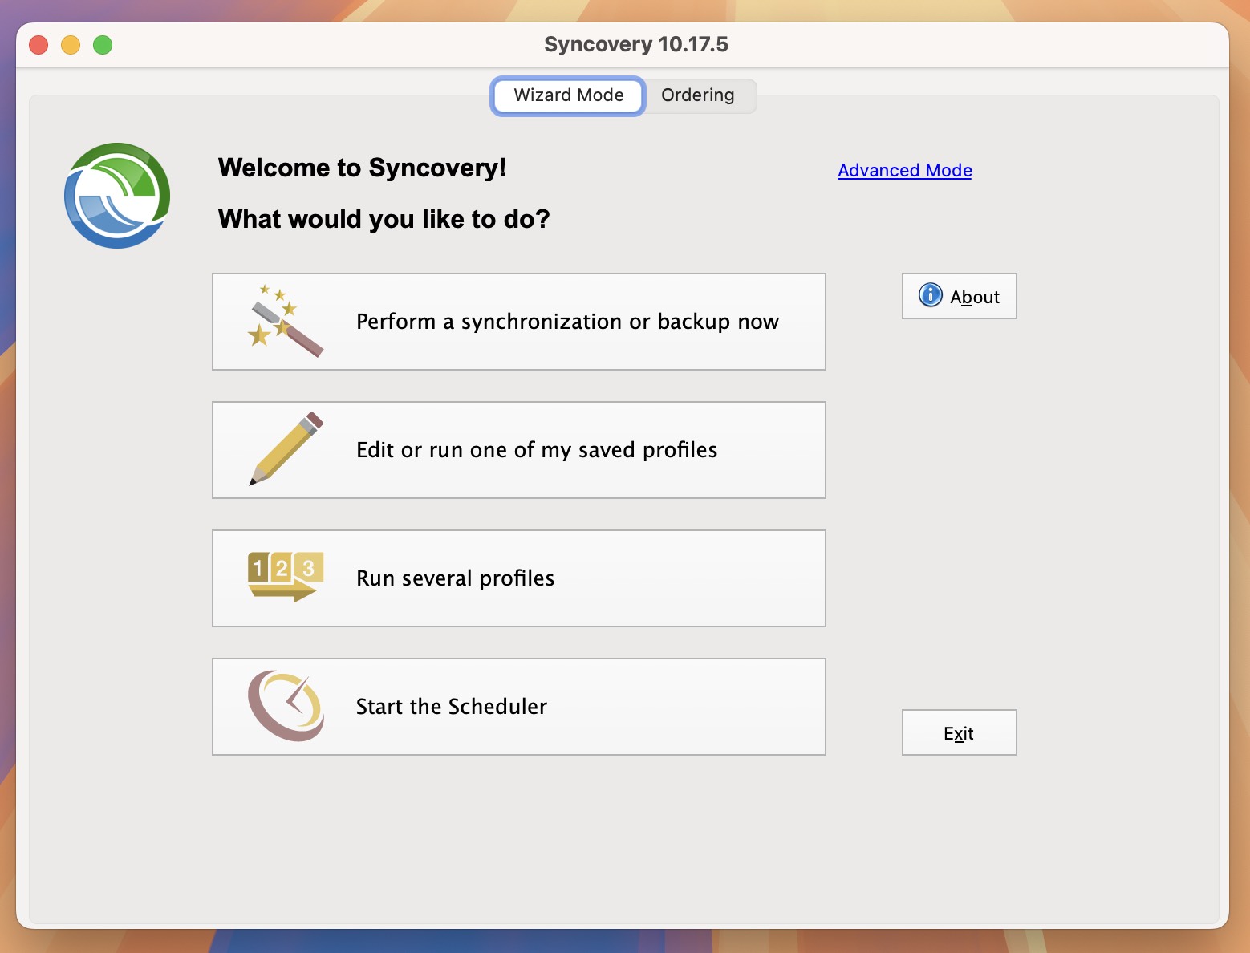Click the Syncovery logo
The image size is (1250, 953).
[x=116, y=194]
